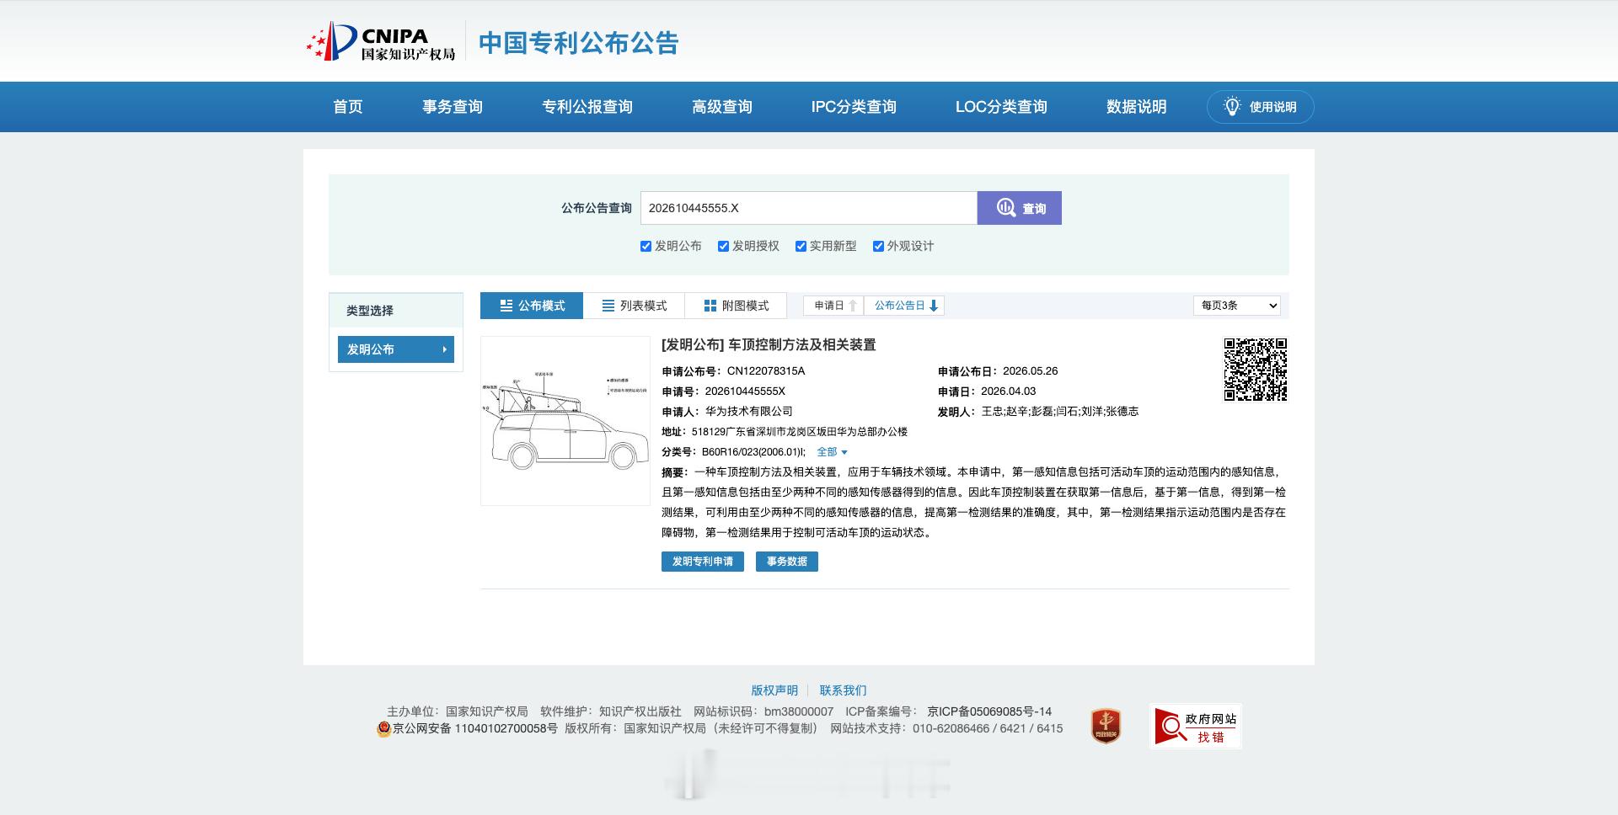The width and height of the screenshot is (1618, 815).
Task: Go to 首页 in navigation bar
Action: (x=348, y=107)
